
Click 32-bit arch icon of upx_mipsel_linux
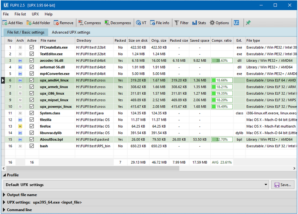tap(20, 100)
